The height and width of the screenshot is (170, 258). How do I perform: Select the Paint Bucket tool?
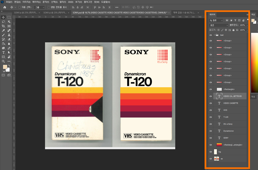pos(3,44)
